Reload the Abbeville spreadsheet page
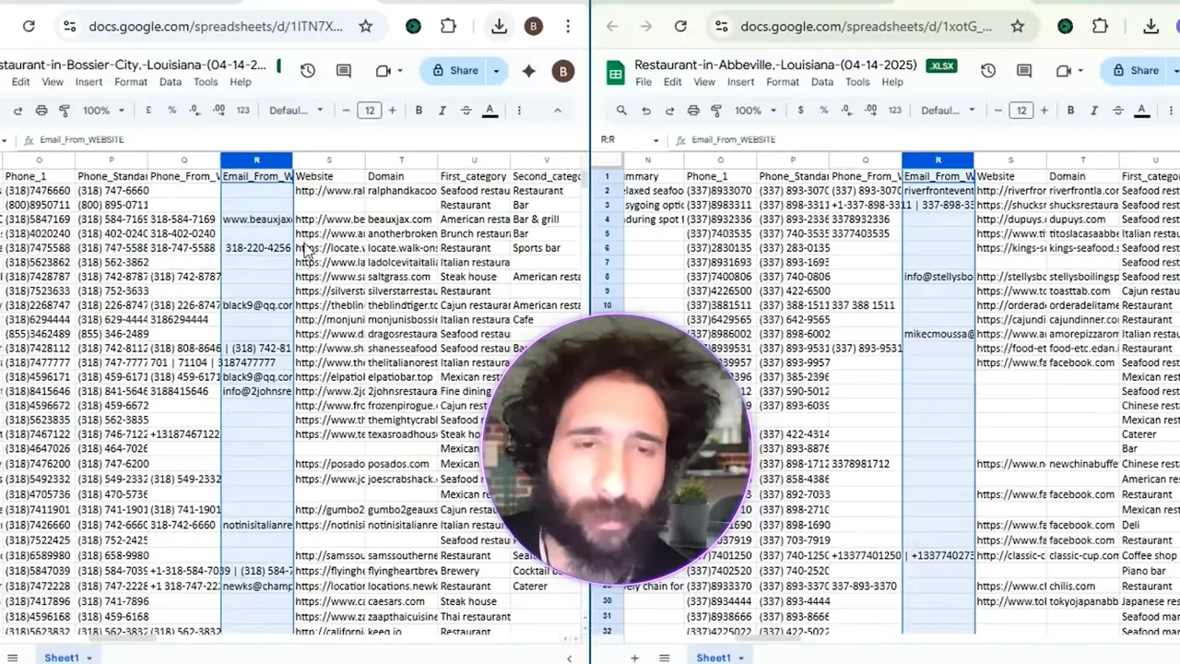Screen dimensions: 1180x664 (x=680, y=27)
